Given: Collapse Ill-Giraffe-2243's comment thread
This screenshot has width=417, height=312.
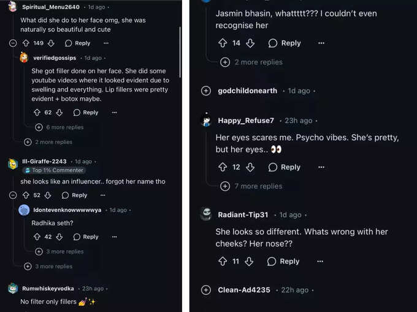Looking at the screenshot, I should (13, 195).
